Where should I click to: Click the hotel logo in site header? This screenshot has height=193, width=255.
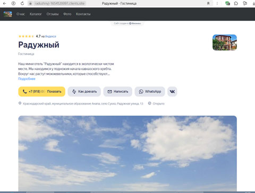click(x=8, y=14)
